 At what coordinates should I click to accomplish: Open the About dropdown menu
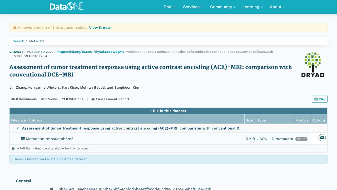point(277,7)
